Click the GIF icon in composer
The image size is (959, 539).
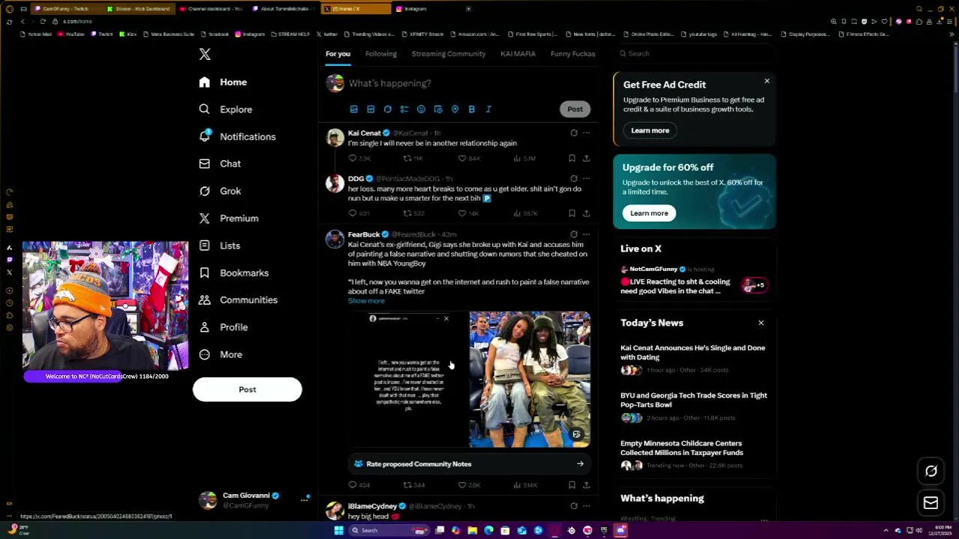370,109
